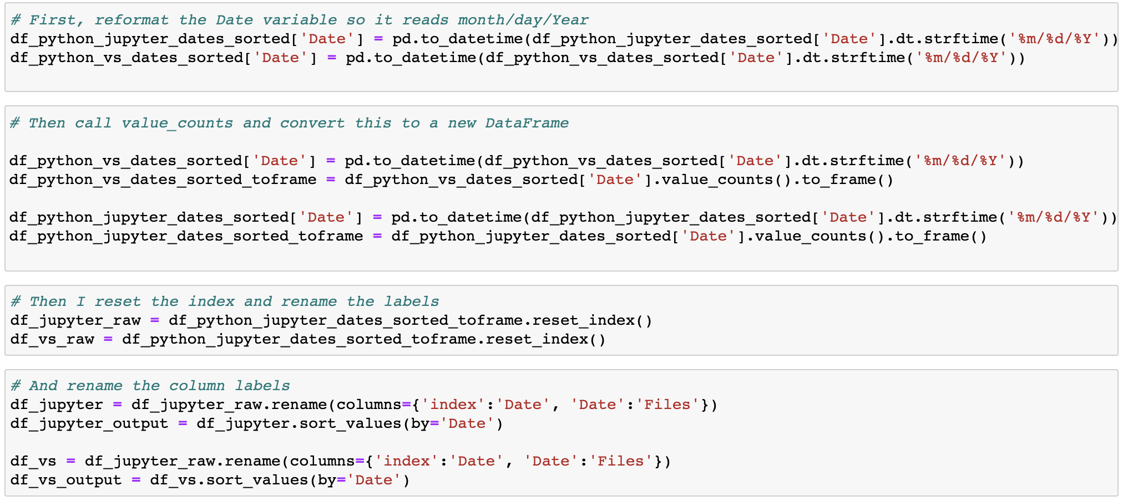Click the df_vs_raw reset_index line

[x=308, y=339]
